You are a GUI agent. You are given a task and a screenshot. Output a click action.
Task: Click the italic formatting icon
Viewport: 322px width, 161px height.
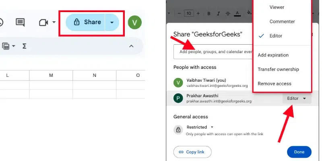click(219, 13)
